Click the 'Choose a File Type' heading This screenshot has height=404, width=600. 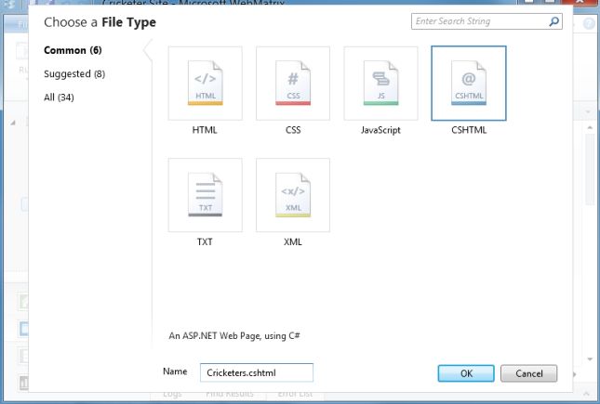tap(100, 22)
